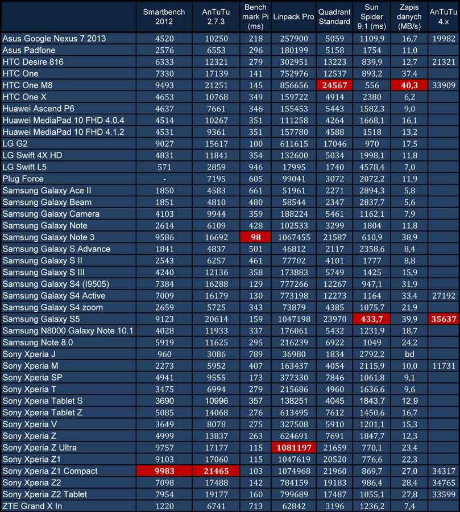Screen dimensions: 460x512
Task: Click the "Bench mark Pi (ms)" header
Action: tap(255, 16)
